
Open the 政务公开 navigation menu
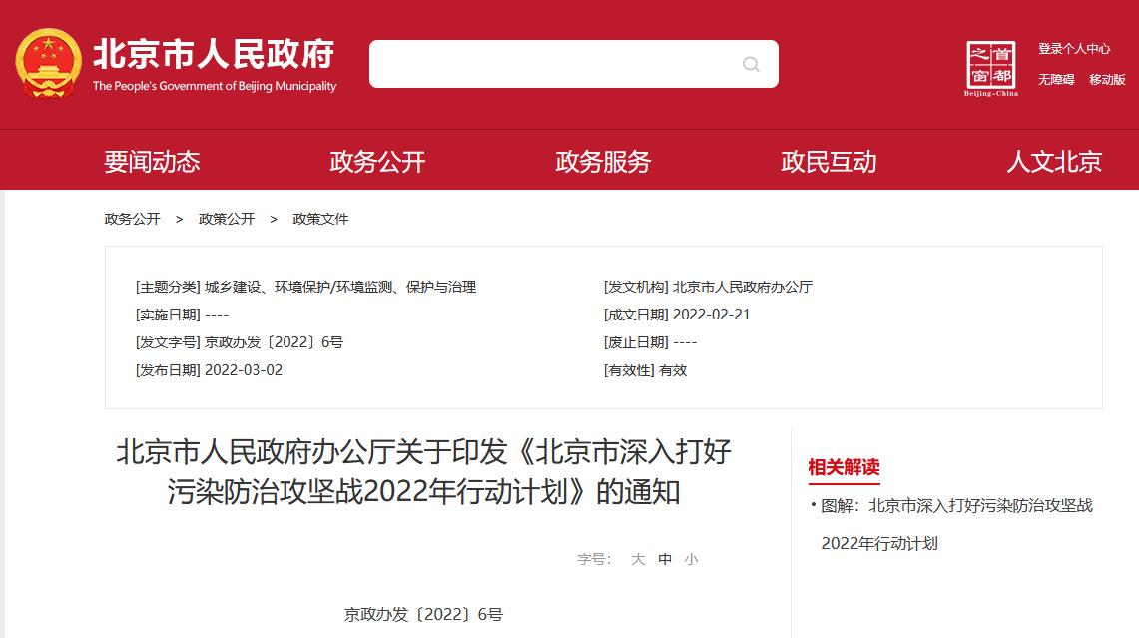coord(377,162)
